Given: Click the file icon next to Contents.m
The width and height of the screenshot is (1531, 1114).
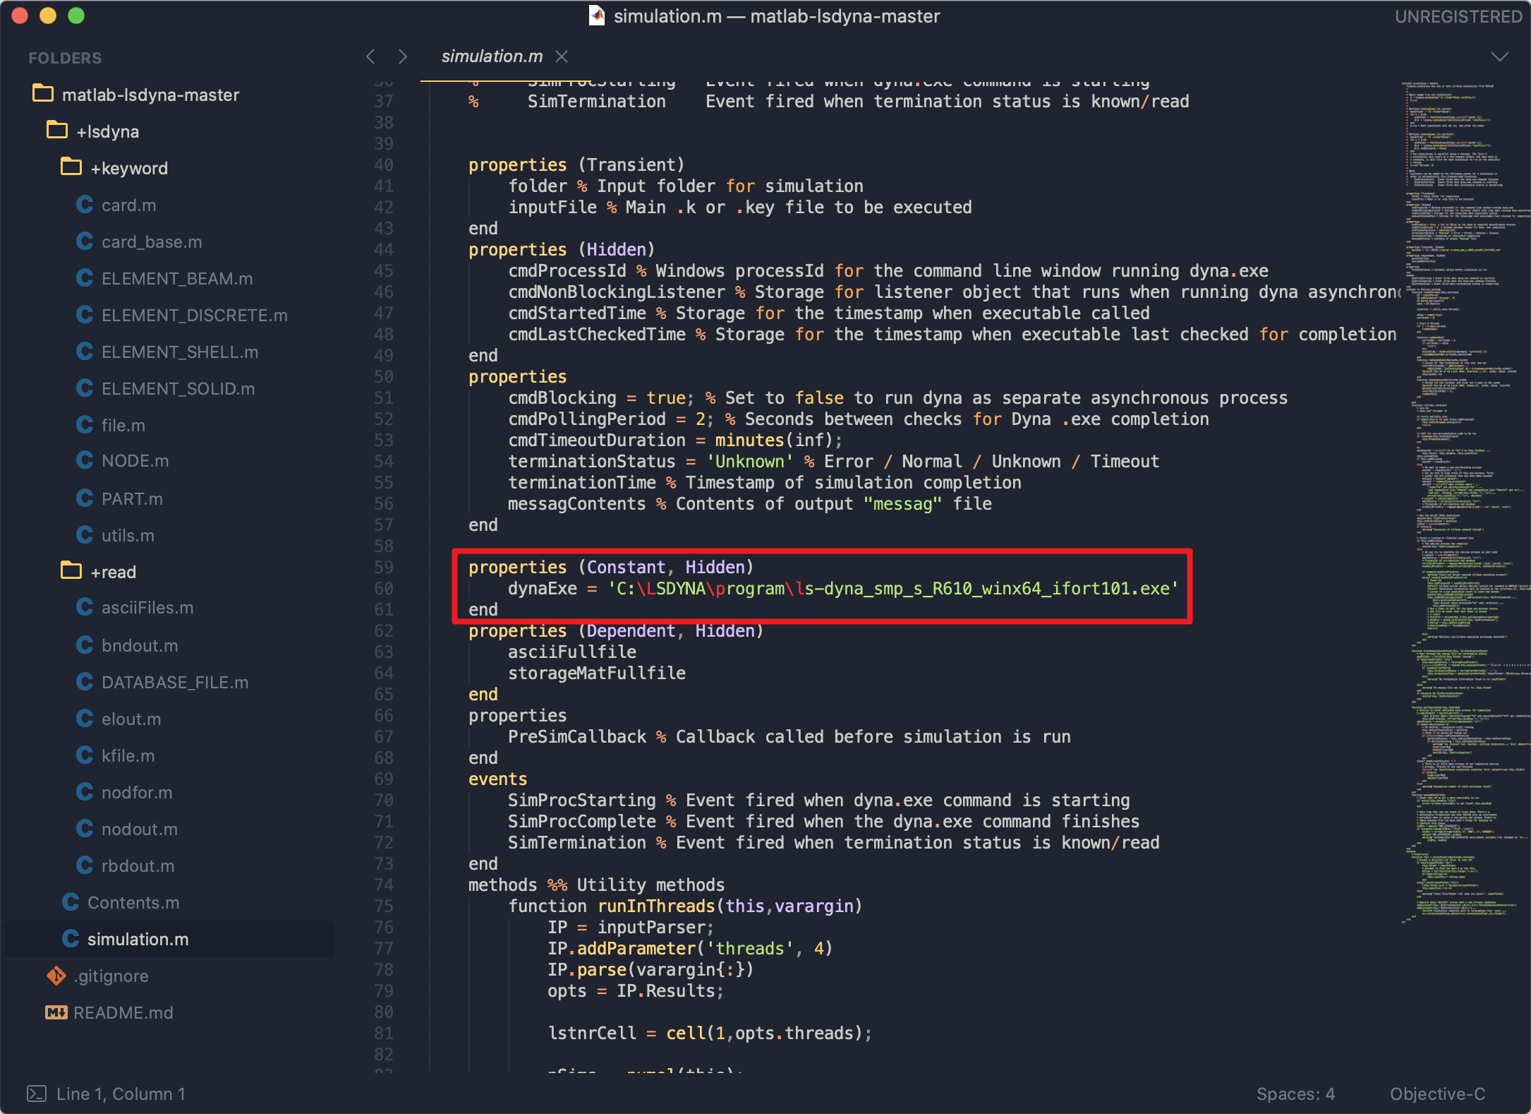Looking at the screenshot, I should 71,902.
